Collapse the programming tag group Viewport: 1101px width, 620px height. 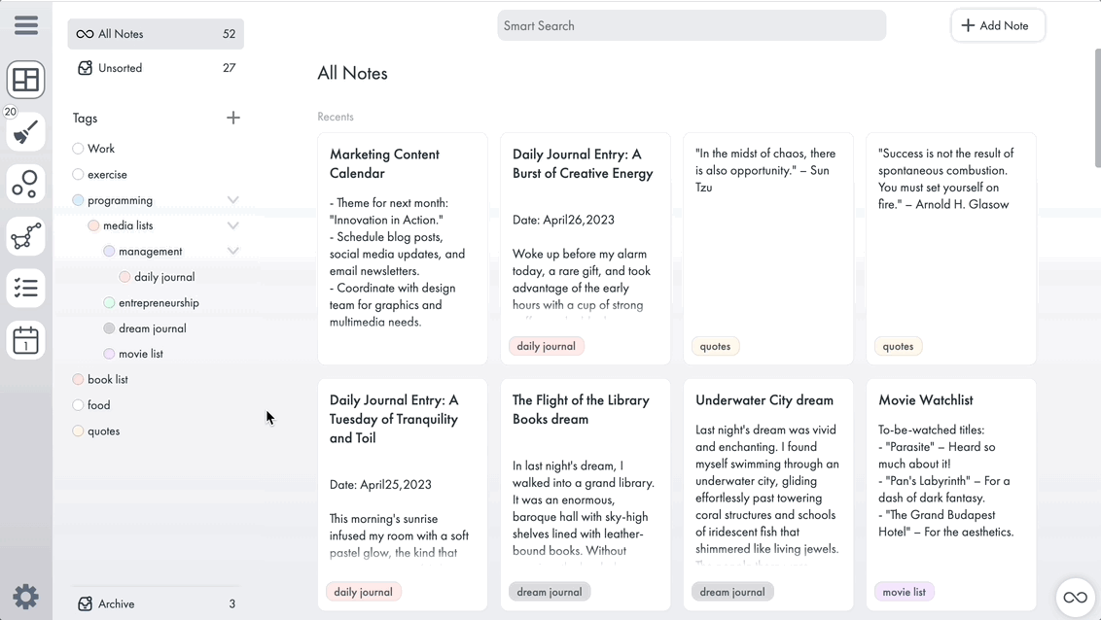coord(232,199)
